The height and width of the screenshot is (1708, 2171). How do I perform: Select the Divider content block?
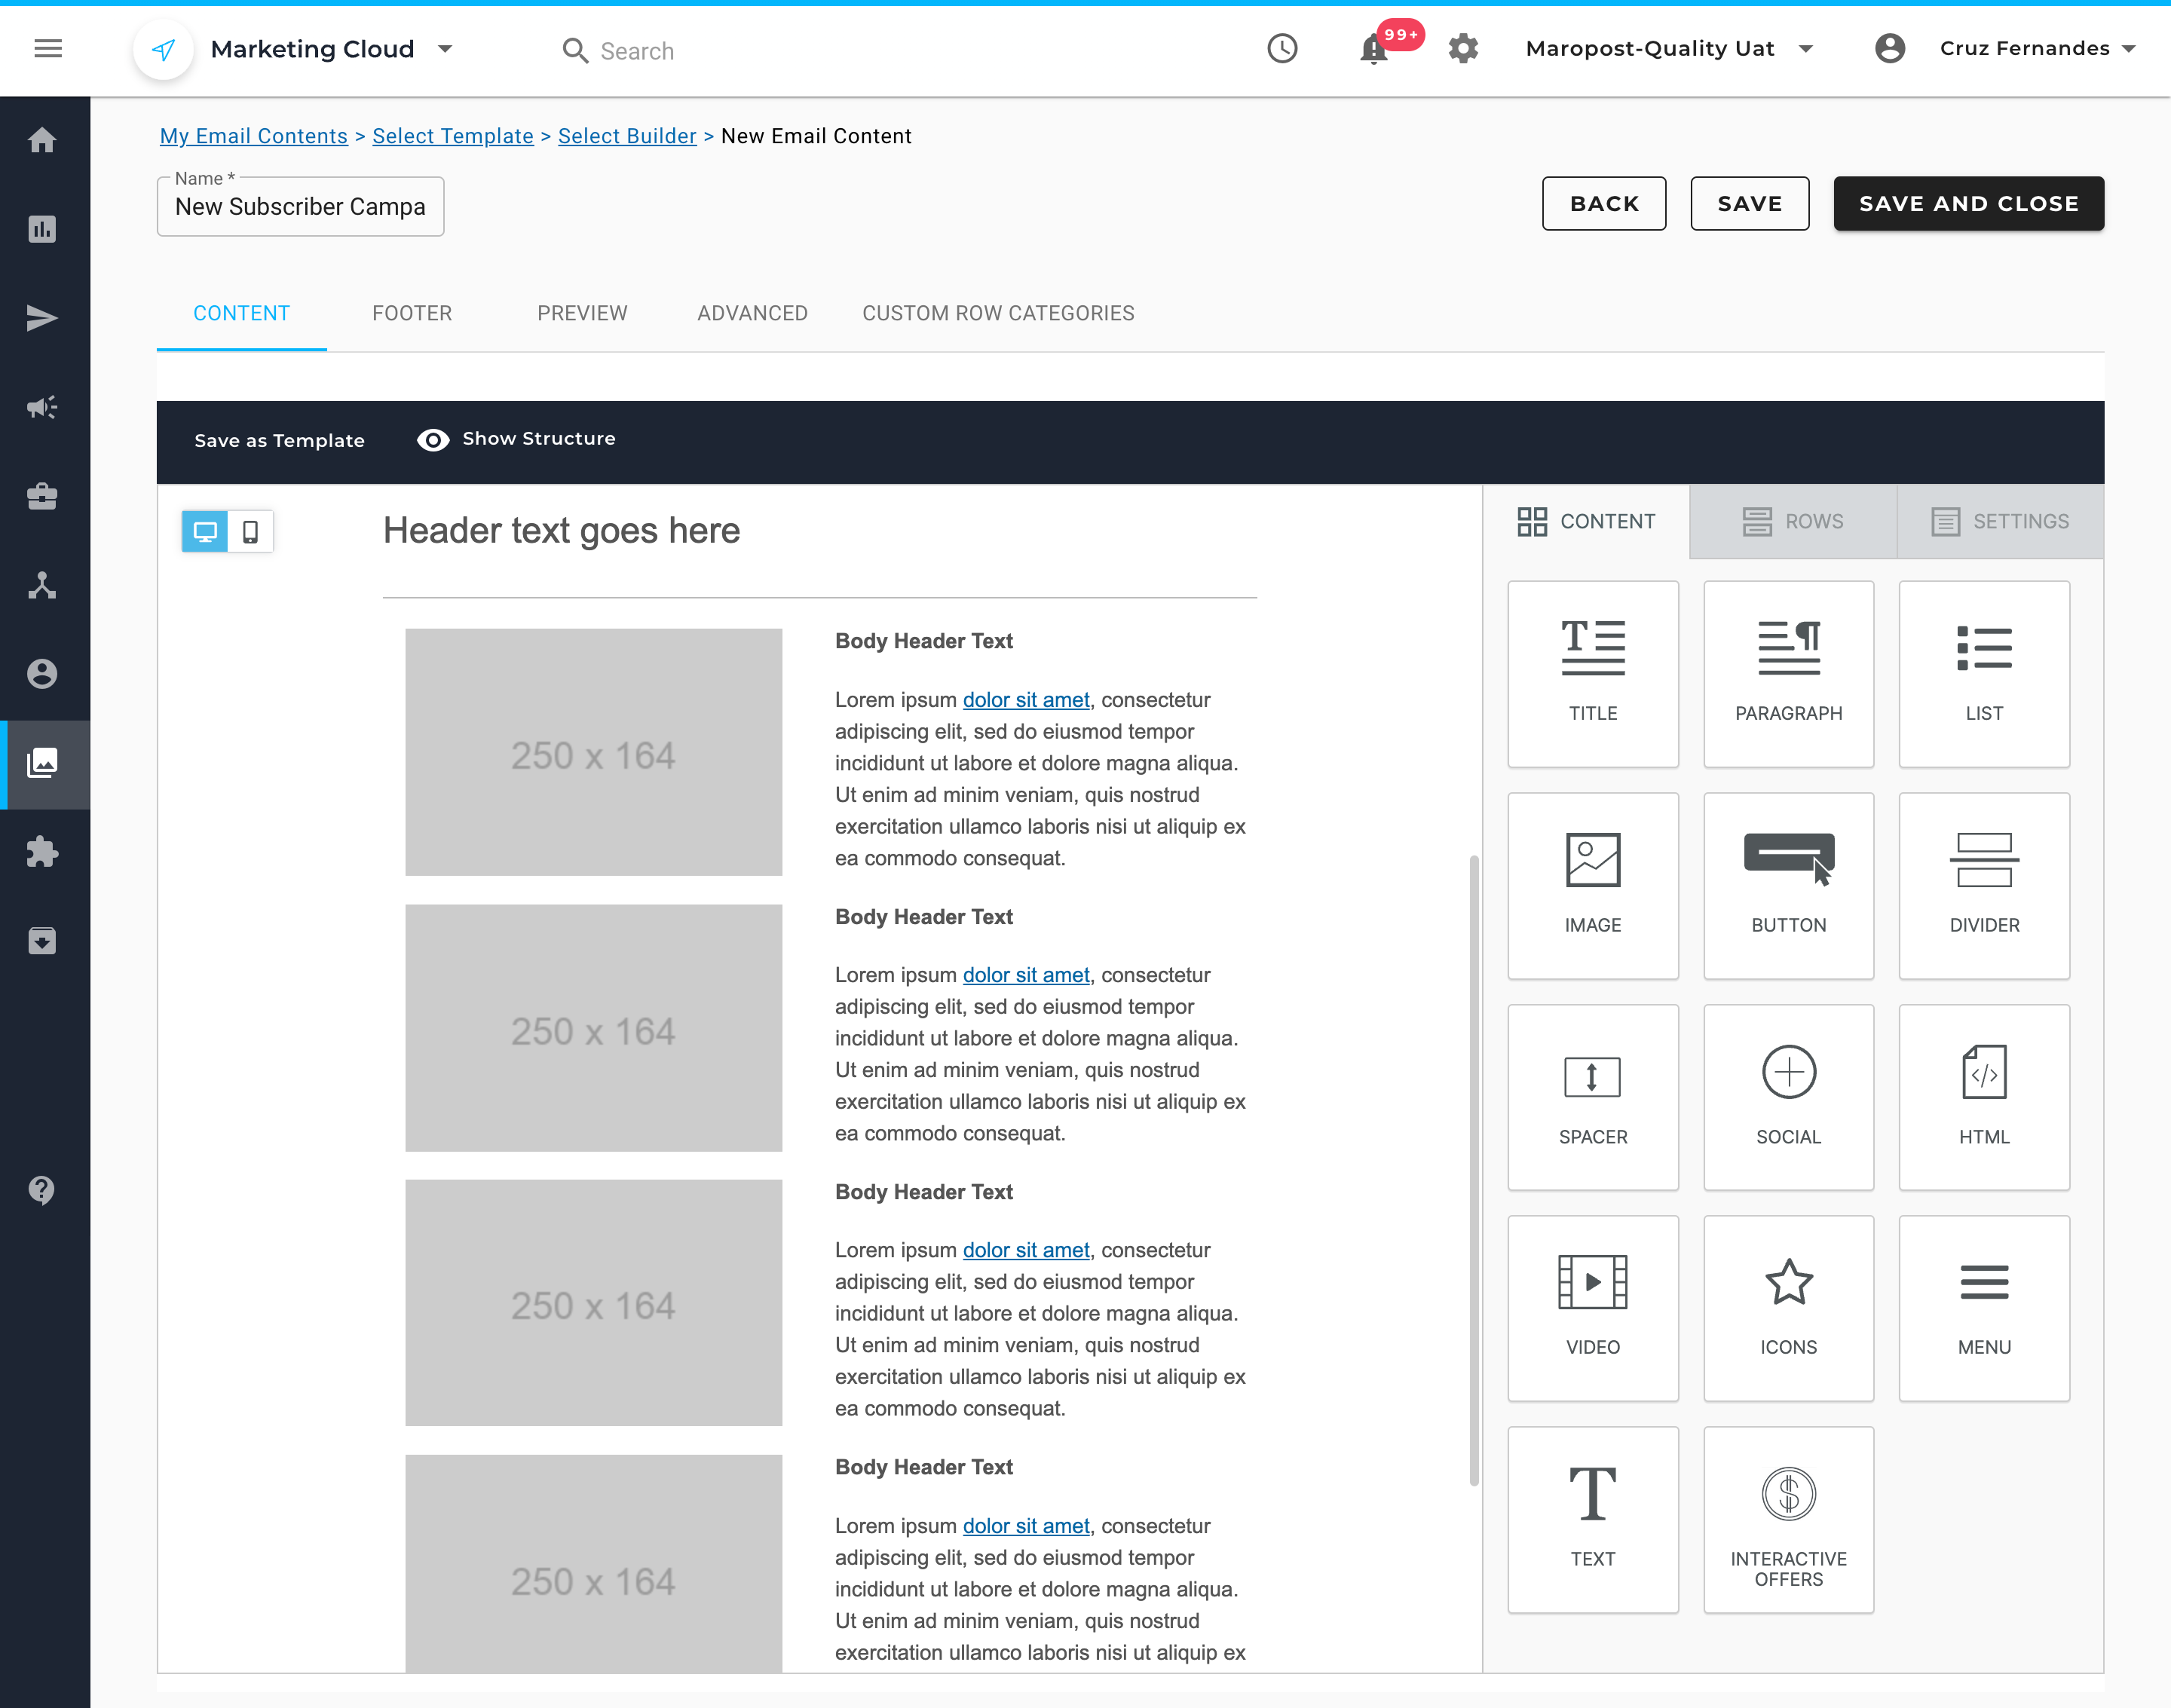tap(1983, 884)
